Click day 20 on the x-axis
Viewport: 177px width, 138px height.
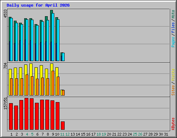(109, 134)
